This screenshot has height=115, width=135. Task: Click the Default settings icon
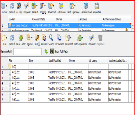34,6
